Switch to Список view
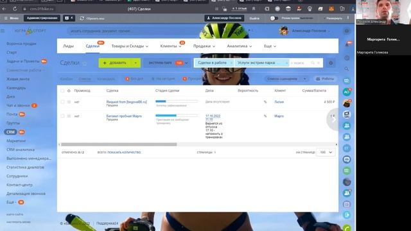This screenshot has width=411, height=231. [x=85, y=79]
